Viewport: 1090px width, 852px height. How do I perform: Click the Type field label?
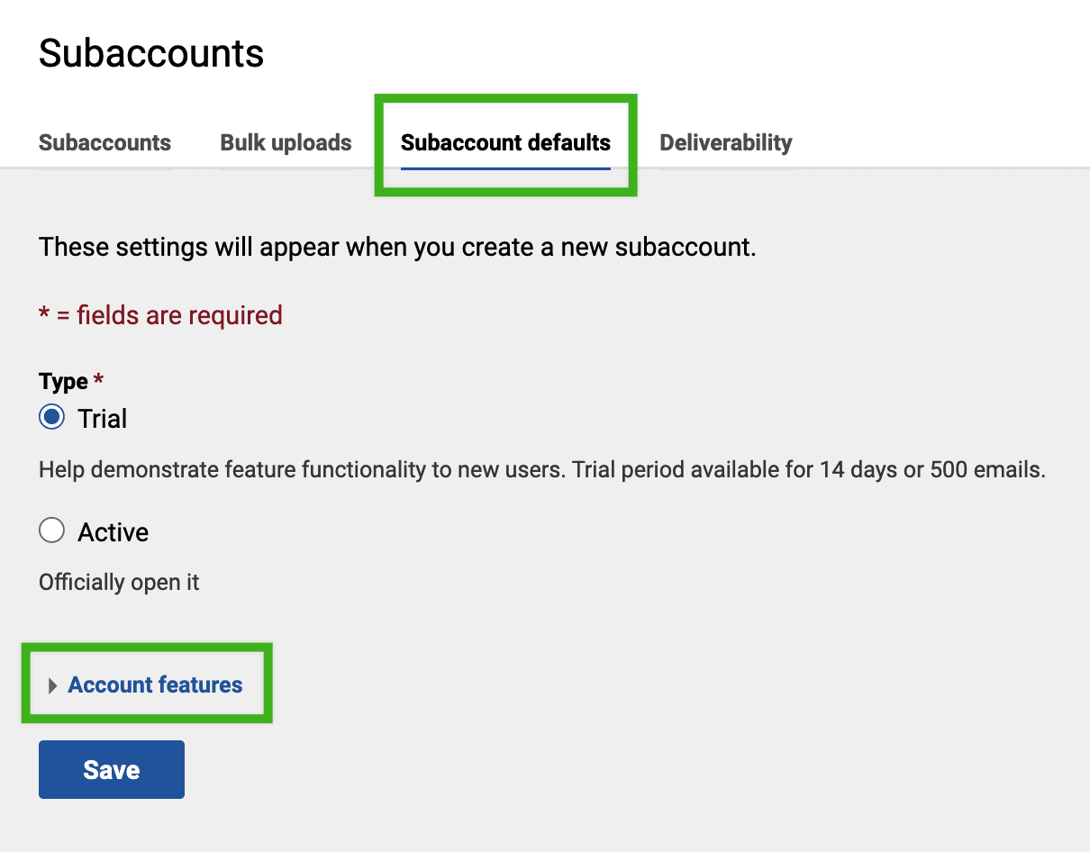pyautogui.click(x=63, y=382)
